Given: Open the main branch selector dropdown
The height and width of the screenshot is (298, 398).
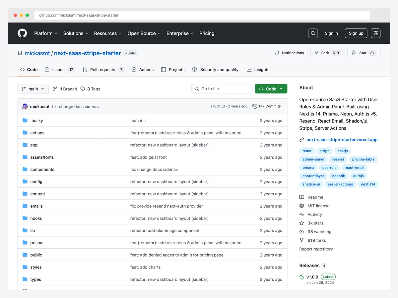Looking at the screenshot, I should (x=33, y=89).
